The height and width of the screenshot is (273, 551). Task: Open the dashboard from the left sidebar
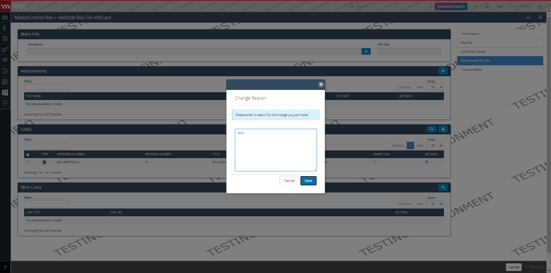tap(5, 17)
